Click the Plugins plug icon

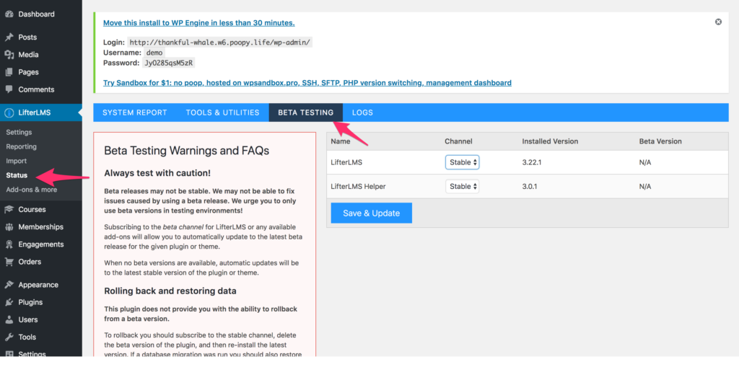pyautogui.click(x=9, y=302)
